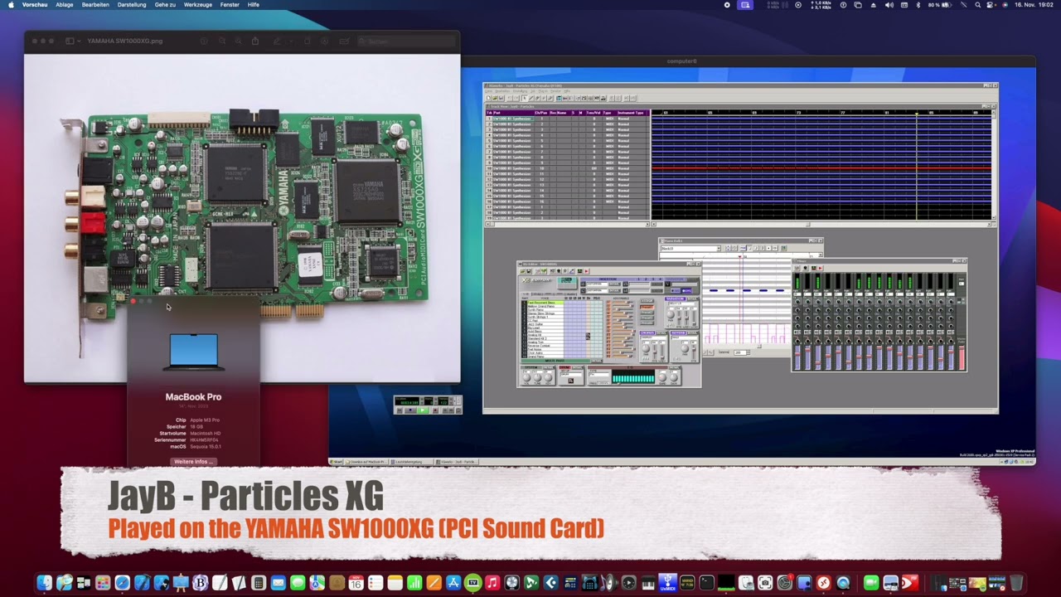Open Pages from the Dock
The image size is (1061, 597).
coord(434,583)
